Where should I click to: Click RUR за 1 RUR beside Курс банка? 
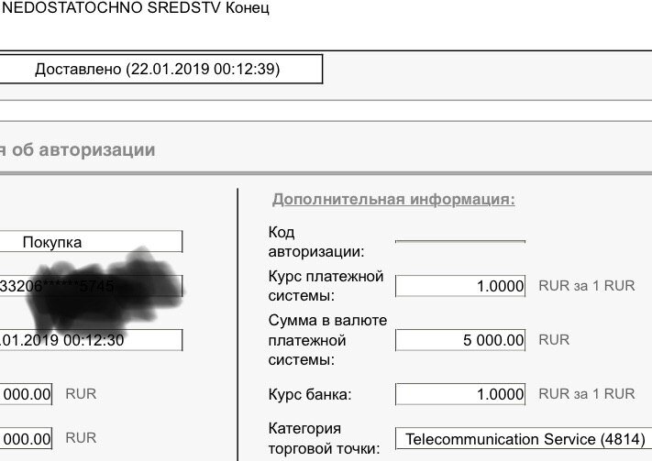(x=587, y=394)
